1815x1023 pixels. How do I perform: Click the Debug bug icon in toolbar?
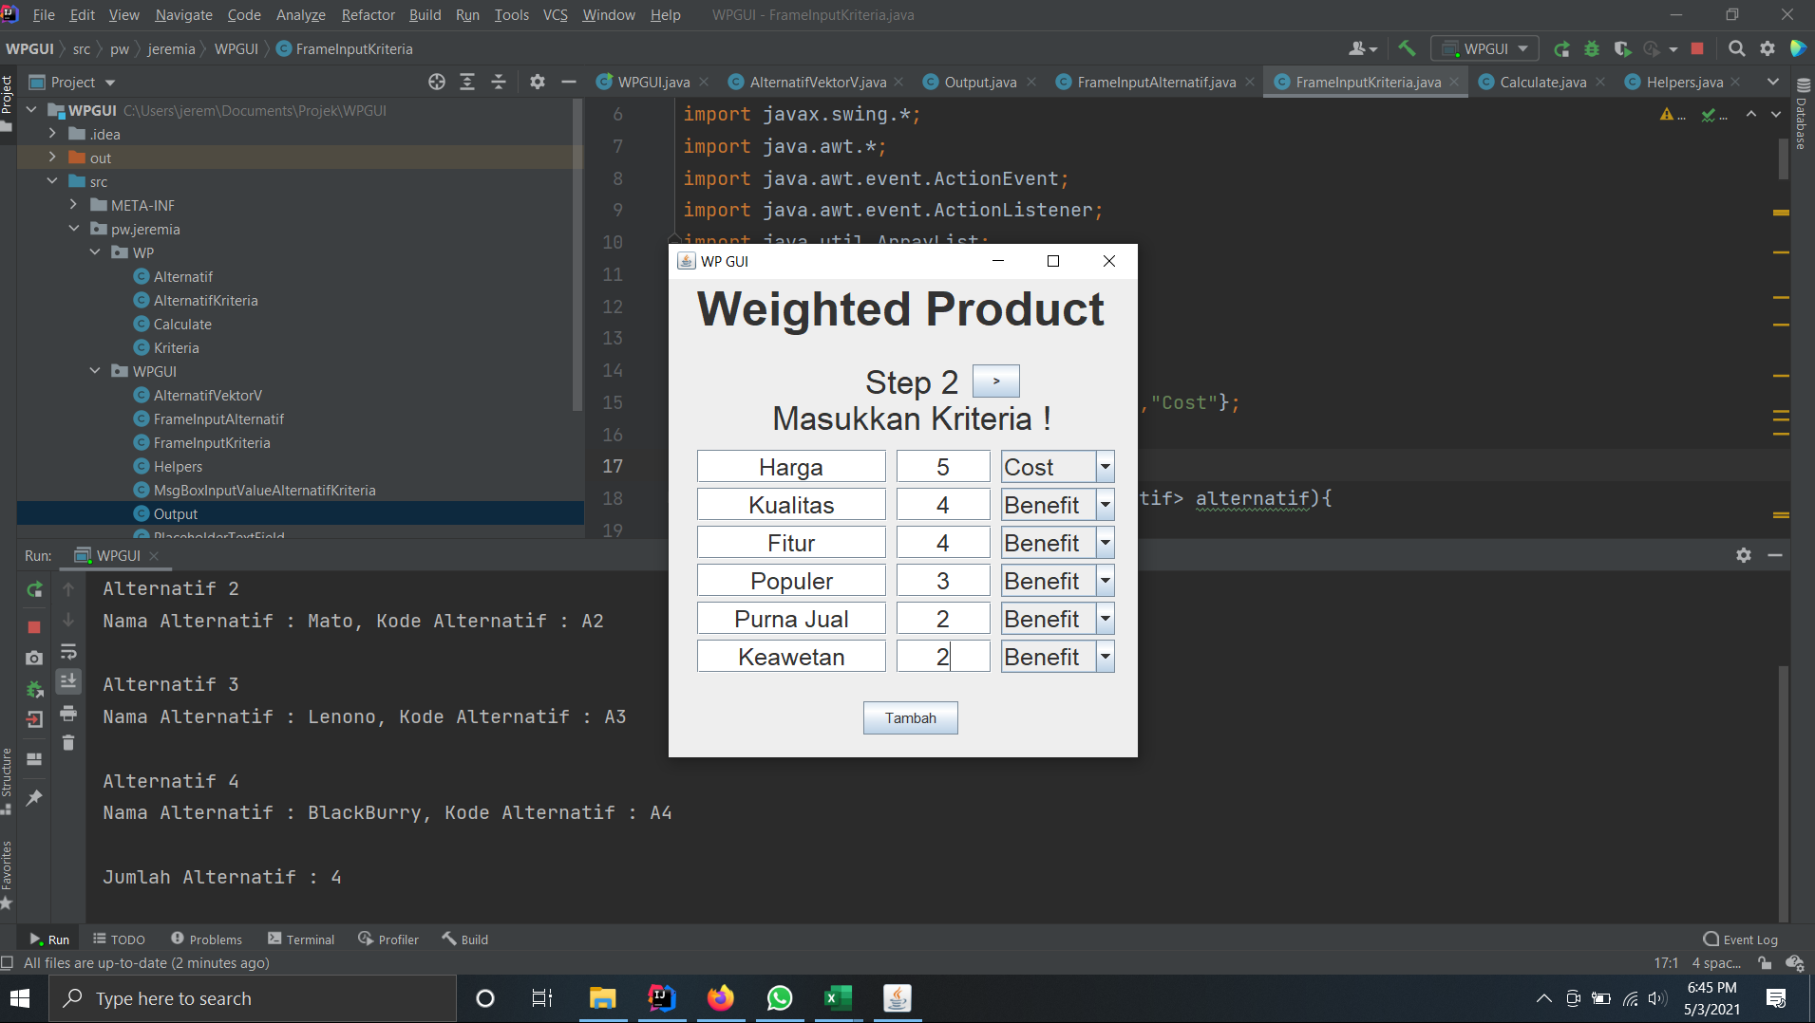(x=1592, y=48)
